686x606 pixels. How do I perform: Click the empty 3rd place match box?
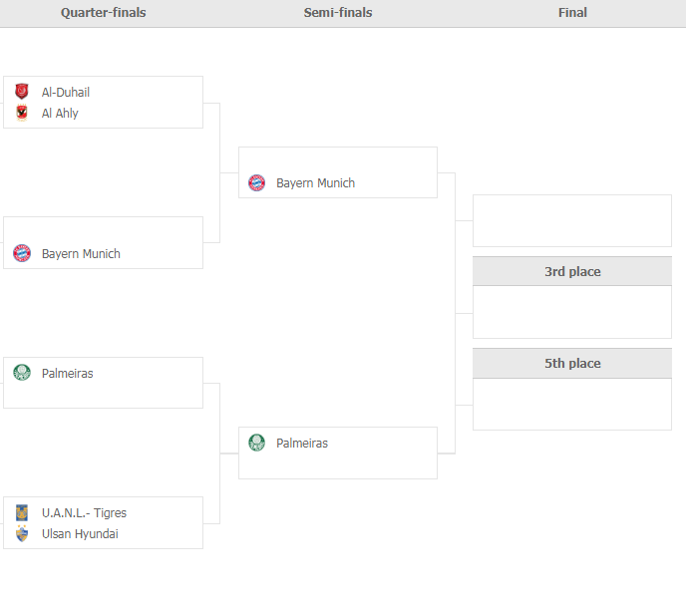[x=571, y=312]
